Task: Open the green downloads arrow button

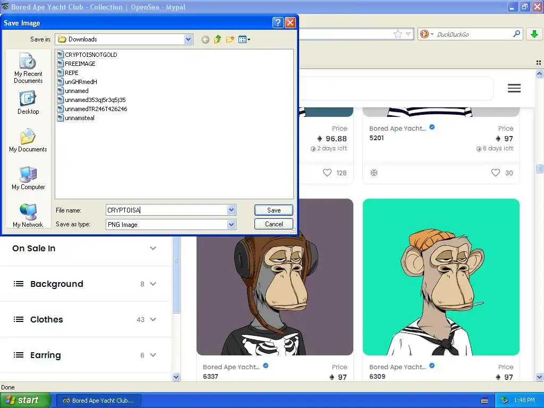Action: [x=534, y=34]
